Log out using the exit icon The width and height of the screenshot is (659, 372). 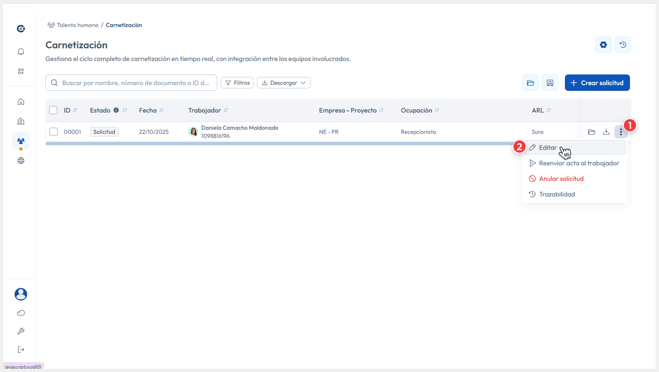tap(20, 349)
